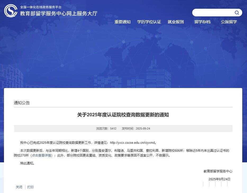Select the 就业报到 navigation item
The image size is (247, 193).
[x=176, y=22]
